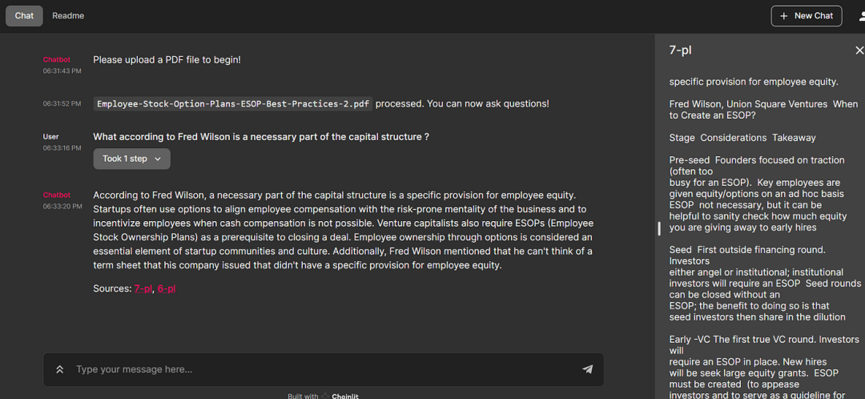Select the Chat tab

point(25,15)
